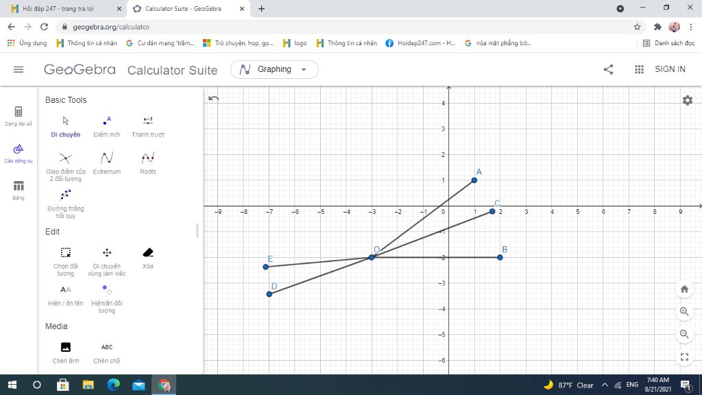The image size is (702, 395).
Task: Select the Chèn ảnh image tool
Action: [65, 353]
